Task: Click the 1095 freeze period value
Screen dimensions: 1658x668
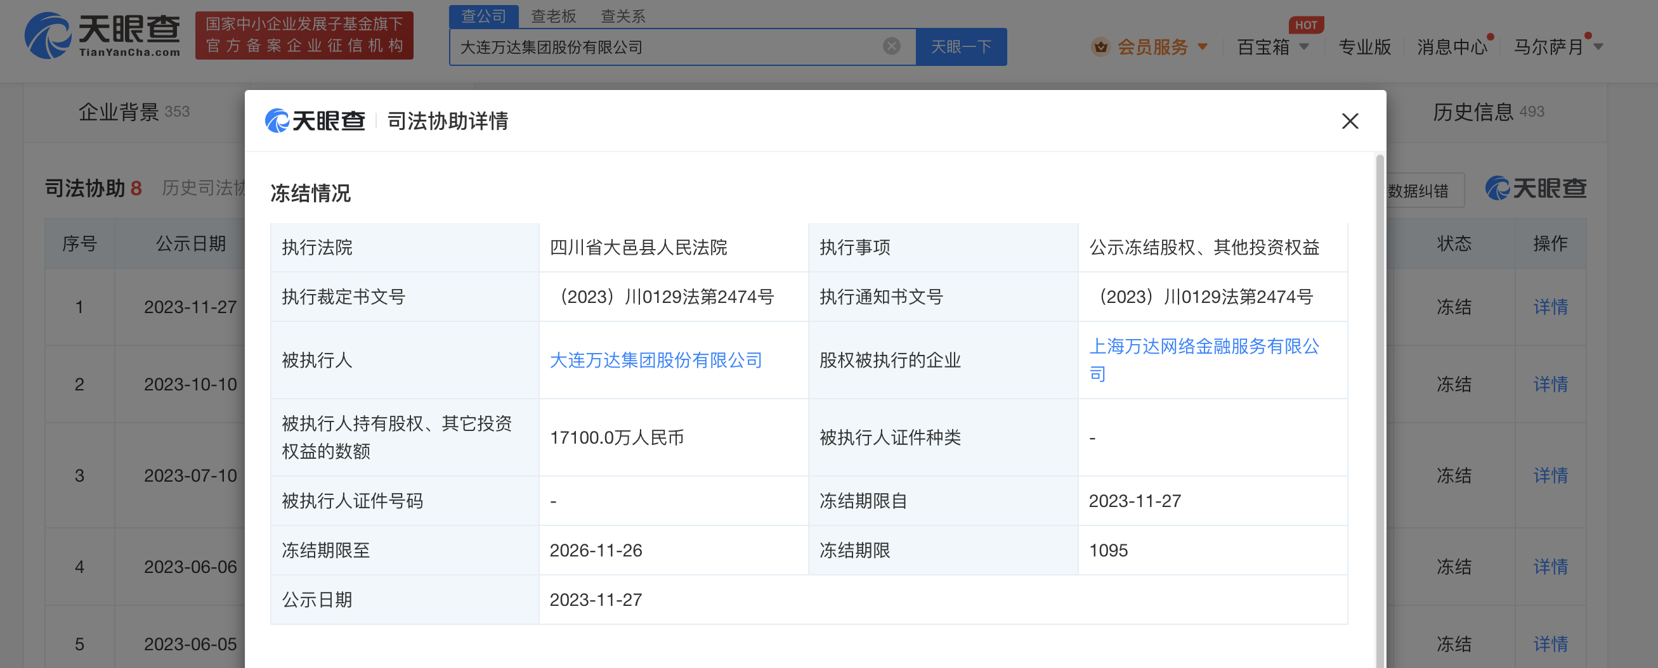Action: point(1108,550)
